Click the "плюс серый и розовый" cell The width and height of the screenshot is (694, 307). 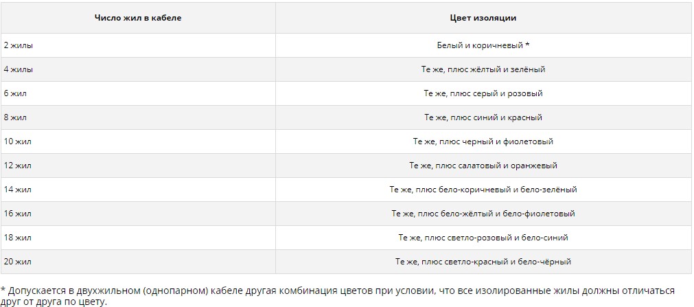[483, 93]
